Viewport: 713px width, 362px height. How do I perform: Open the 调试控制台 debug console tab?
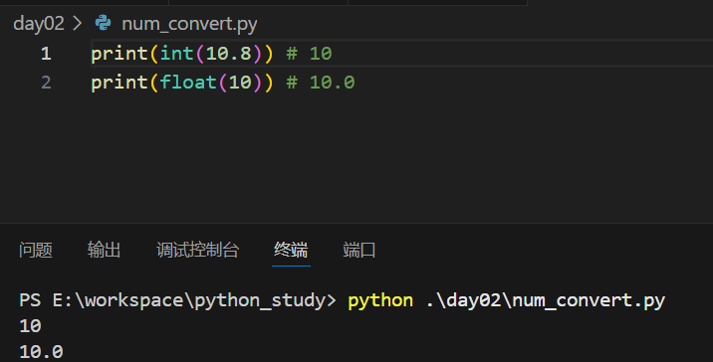click(198, 250)
